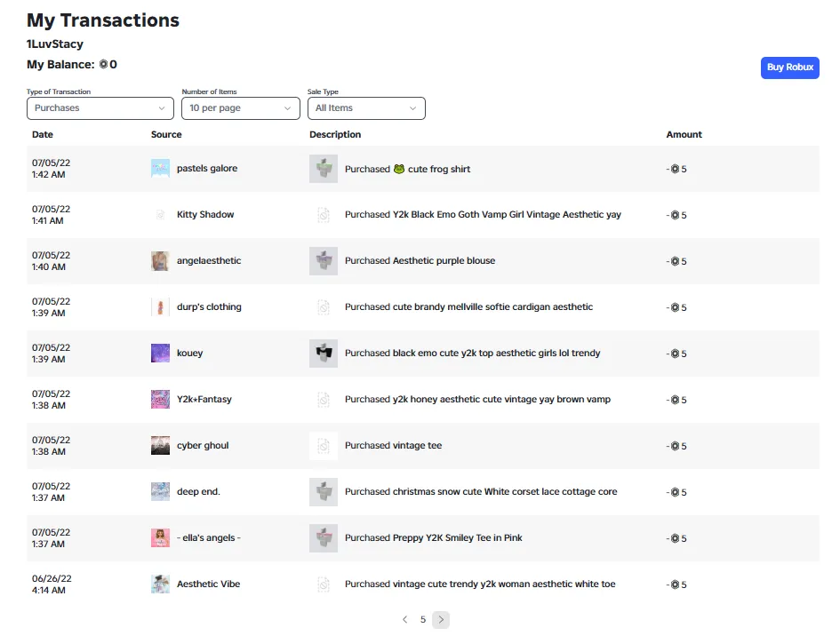Open cyber ghoul source link

(203, 445)
